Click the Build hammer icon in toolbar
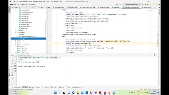169x95 pixels. coord(121,4)
